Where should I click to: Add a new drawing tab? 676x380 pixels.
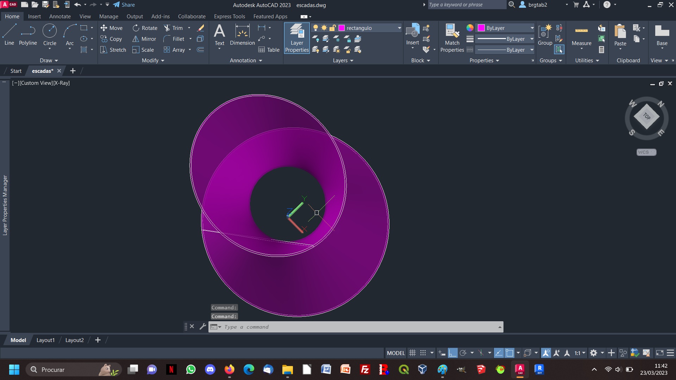[x=73, y=71]
